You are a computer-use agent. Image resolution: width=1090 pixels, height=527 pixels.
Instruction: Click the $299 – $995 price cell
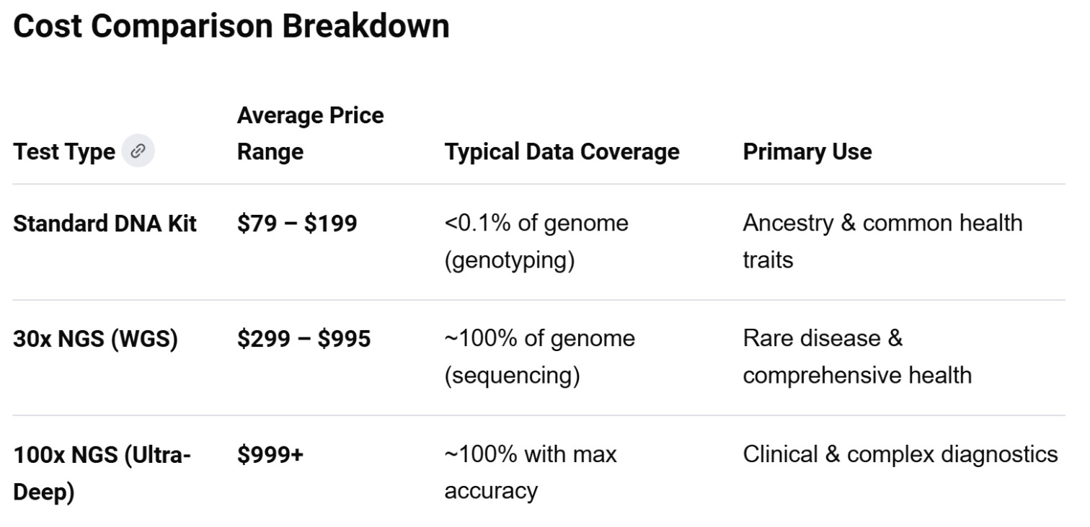pos(304,339)
